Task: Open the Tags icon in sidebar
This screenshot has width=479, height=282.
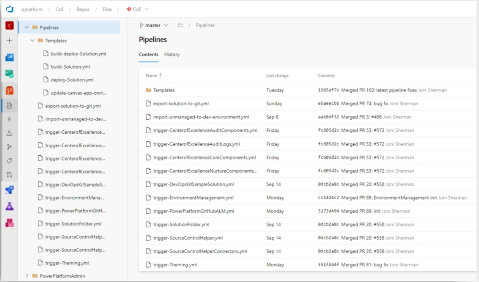Action: click(9, 161)
